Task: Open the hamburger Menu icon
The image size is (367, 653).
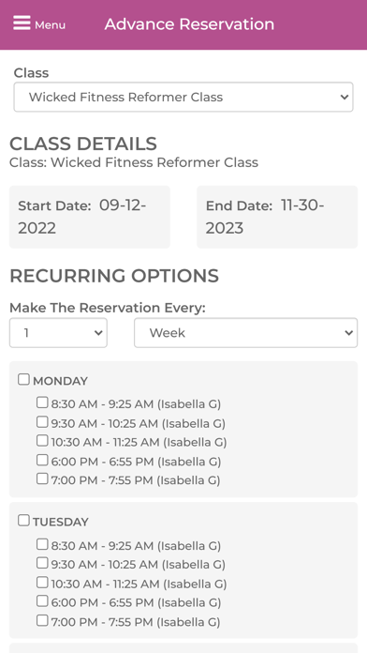Action: pos(22,23)
